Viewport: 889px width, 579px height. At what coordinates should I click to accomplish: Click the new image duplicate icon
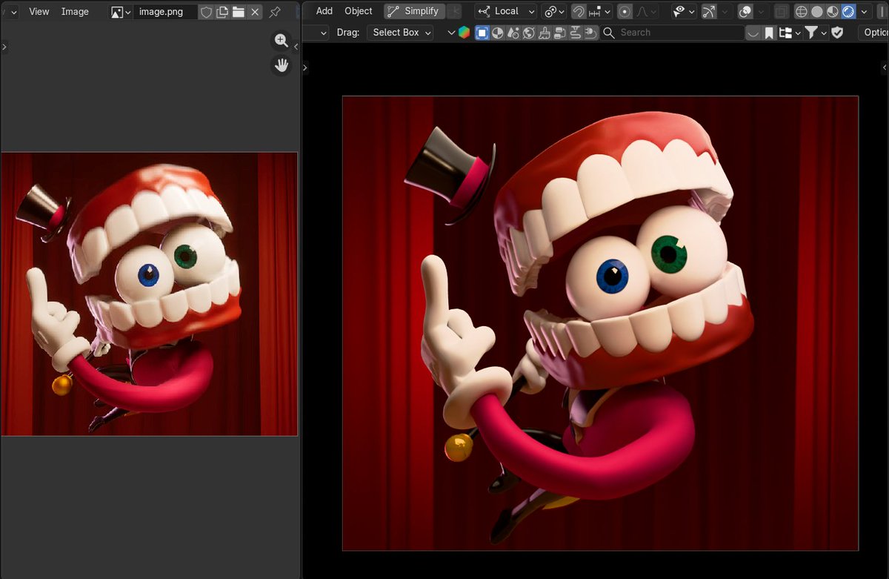point(222,12)
